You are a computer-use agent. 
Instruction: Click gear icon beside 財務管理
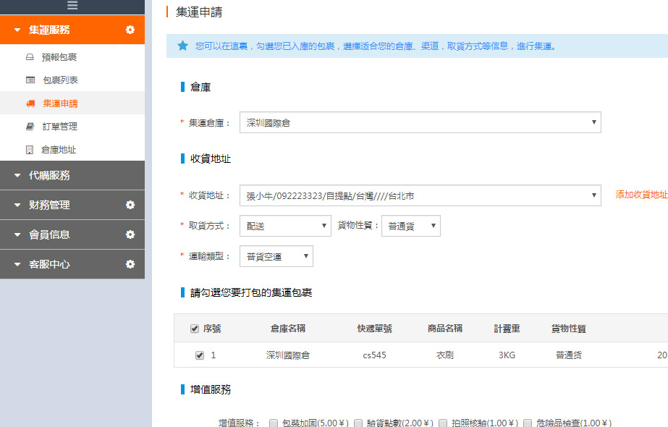(x=130, y=205)
